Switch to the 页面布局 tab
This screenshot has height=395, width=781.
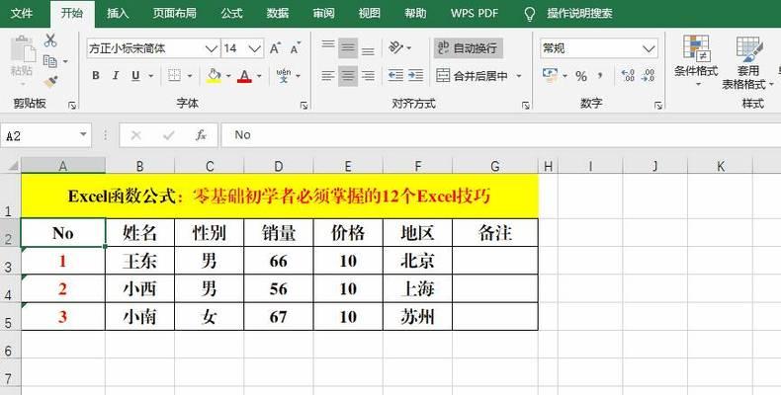(174, 13)
